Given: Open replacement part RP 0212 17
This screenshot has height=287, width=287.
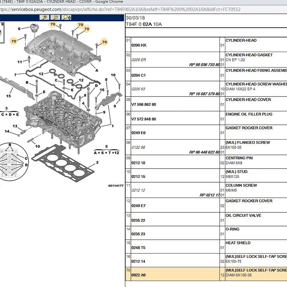Looking at the screenshot, I should pos(210,195).
